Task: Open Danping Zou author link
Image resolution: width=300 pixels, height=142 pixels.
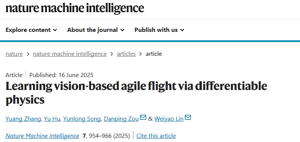Action: [121, 119]
